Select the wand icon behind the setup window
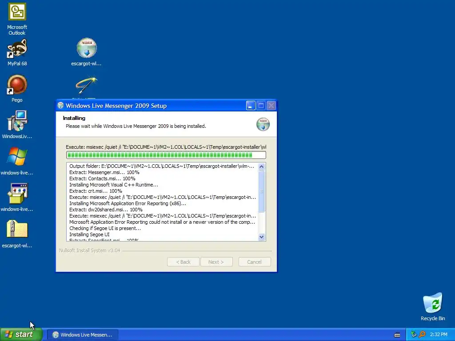 click(86, 86)
